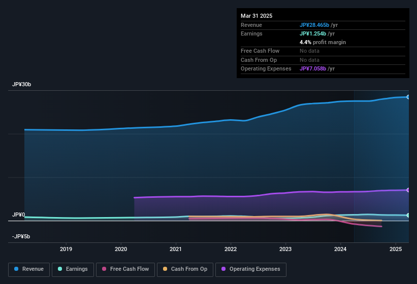Toggle the Free Cash Flow legend button
The image size is (417, 284).
click(x=125, y=269)
